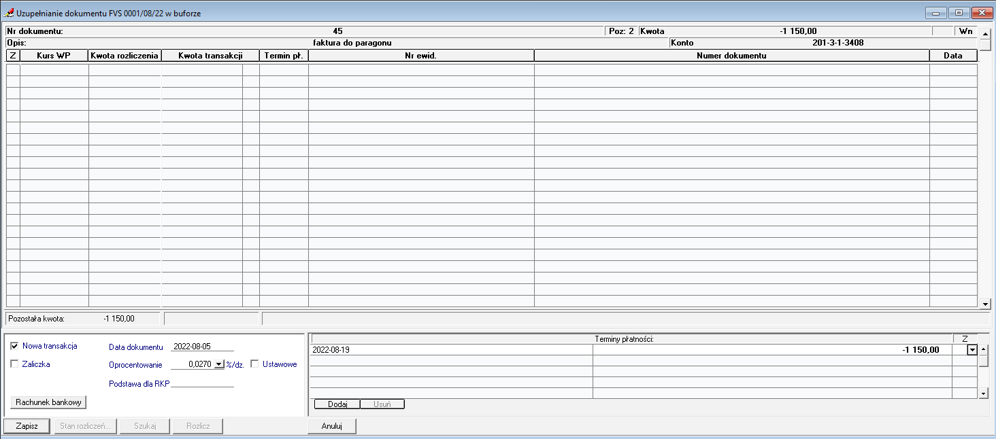Click the Kwota rozliczenia column header
This screenshot has height=439, width=996.
[x=125, y=56]
